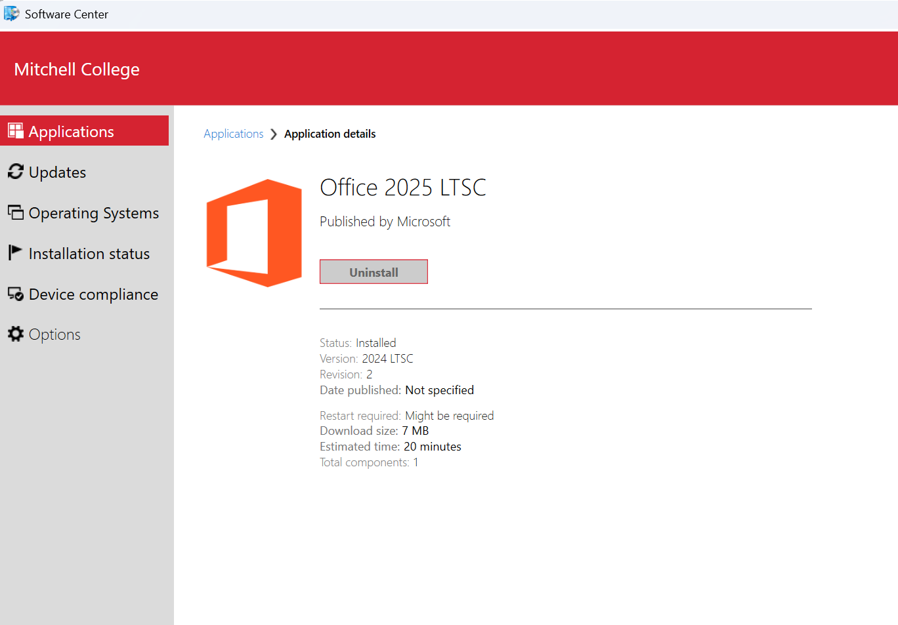This screenshot has width=898, height=625.
Task: Click the Total components value 1
Action: coord(416,462)
